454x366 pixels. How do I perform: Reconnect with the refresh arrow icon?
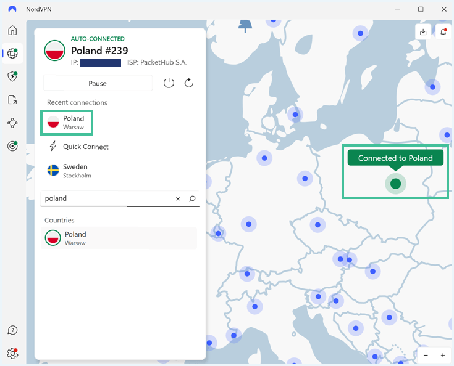(x=189, y=83)
